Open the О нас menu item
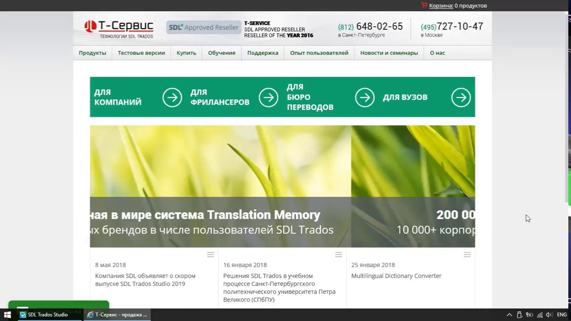571x321 pixels. (x=437, y=53)
